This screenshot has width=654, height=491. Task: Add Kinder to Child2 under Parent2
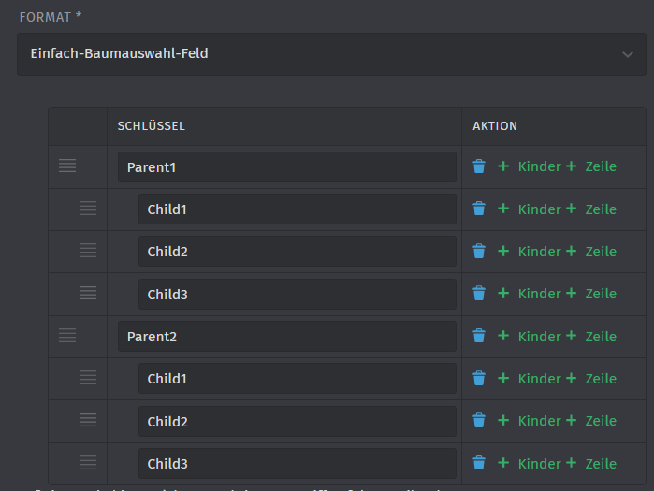coord(530,421)
